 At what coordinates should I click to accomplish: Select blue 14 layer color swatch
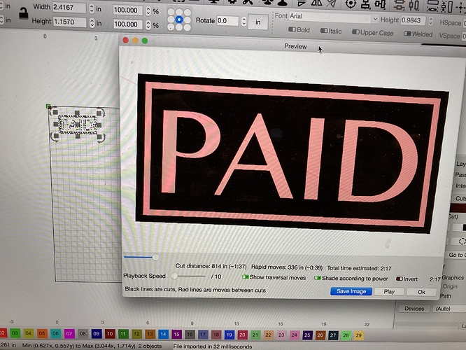[x=163, y=334]
